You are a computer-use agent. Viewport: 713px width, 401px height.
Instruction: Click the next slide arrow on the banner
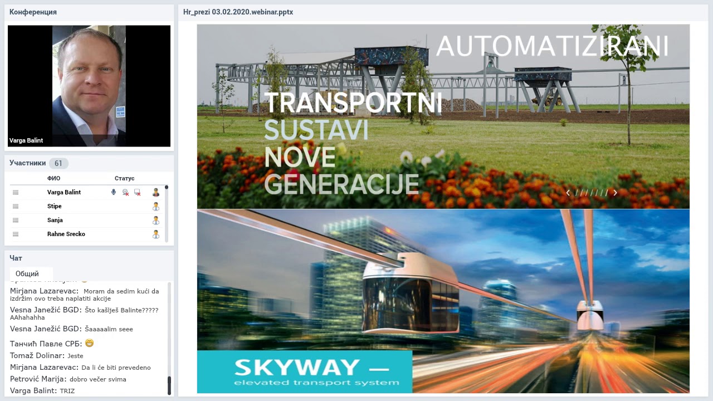(615, 193)
